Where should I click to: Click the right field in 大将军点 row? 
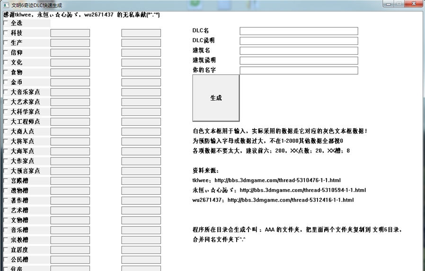pos(141,141)
